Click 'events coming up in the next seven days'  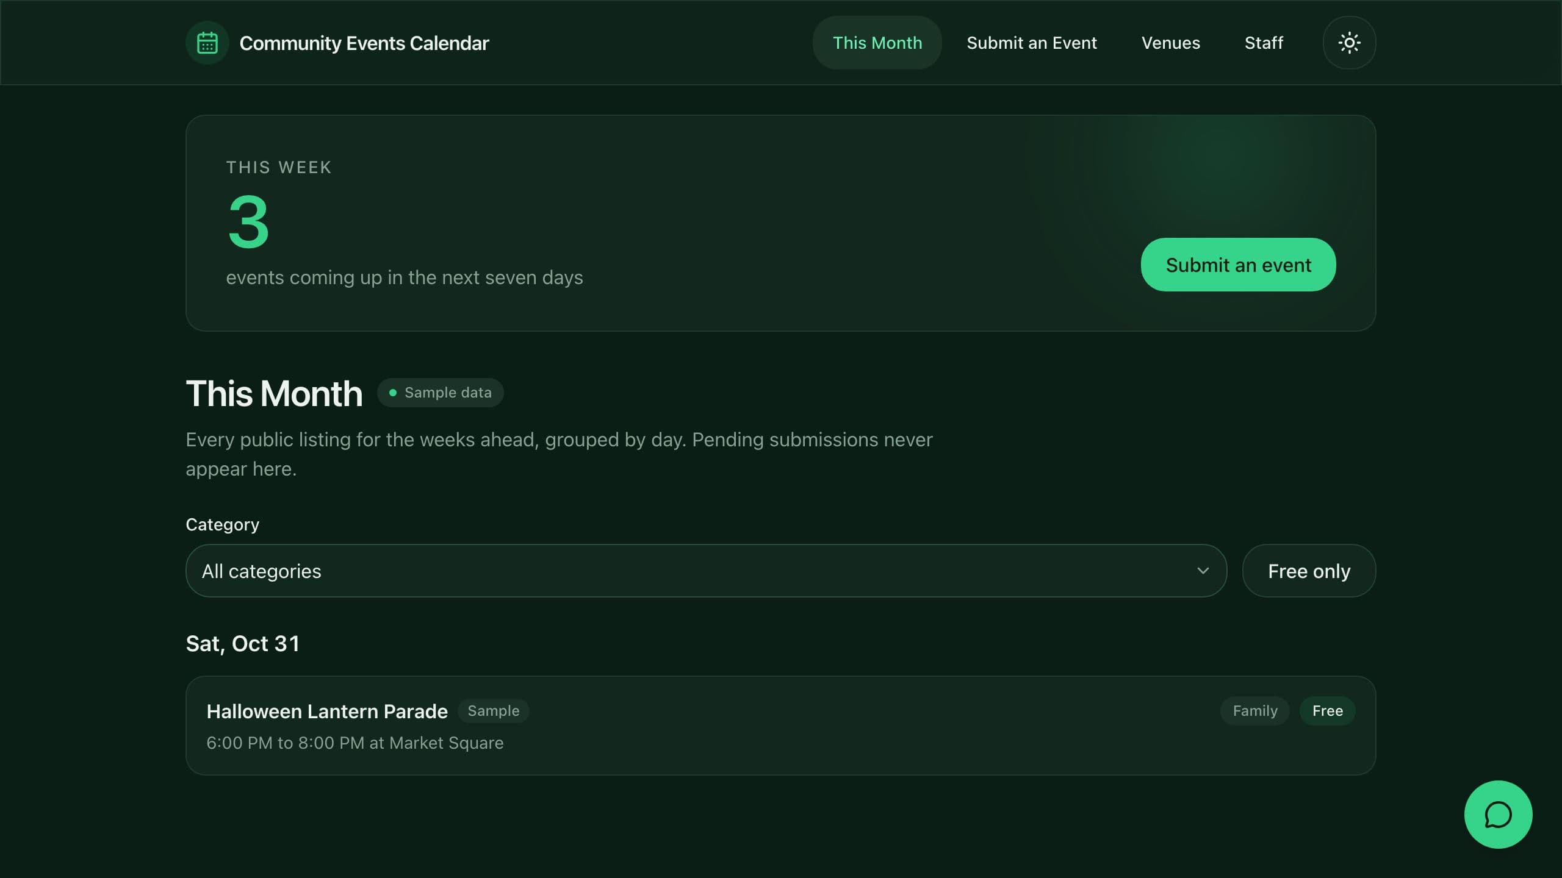tap(405, 277)
